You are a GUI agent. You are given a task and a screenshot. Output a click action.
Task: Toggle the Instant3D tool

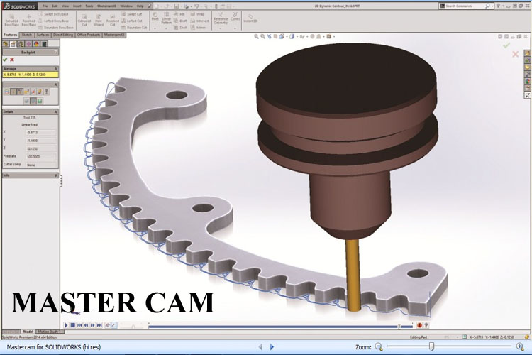[250, 18]
